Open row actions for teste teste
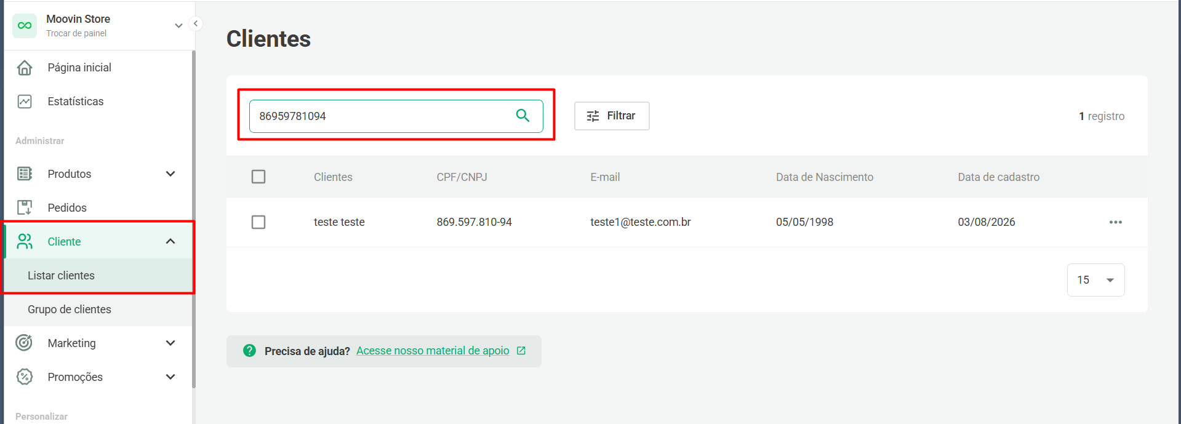The height and width of the screenshot is (424, 1181). pyautogui.click(x=1116, y=222)
